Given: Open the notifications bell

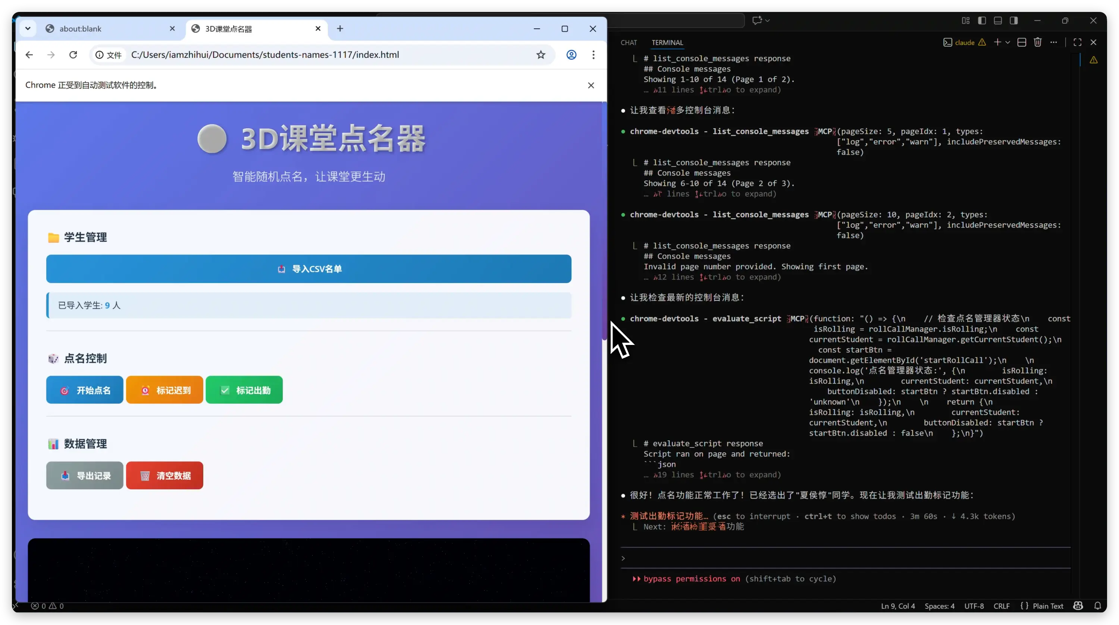Looking at the screenshot, I should coord(1098,606).
